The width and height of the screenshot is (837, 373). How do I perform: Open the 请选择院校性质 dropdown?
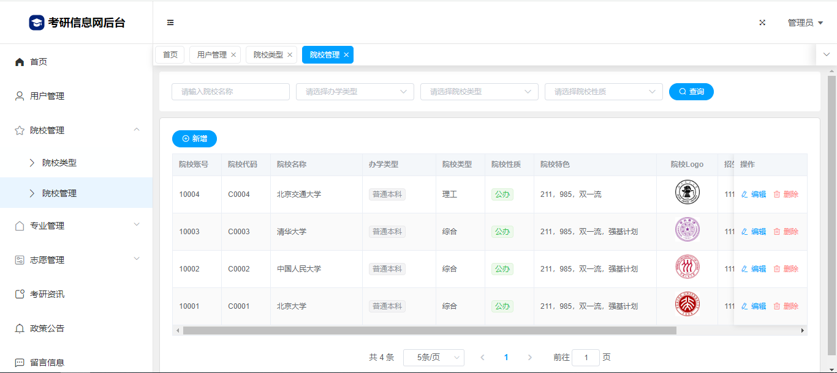pos(604,92)
